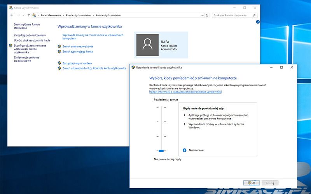311x194 pixels.
Task: Open 'Więcej informacji o ustawieniach kontroli' link
Action: pos(185,92)
